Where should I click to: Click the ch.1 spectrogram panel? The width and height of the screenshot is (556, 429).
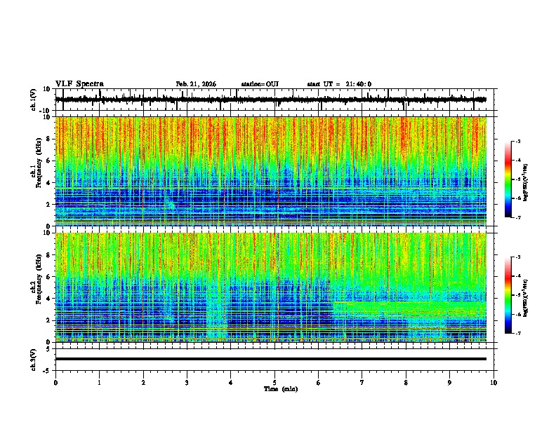[x=271, y=171]
